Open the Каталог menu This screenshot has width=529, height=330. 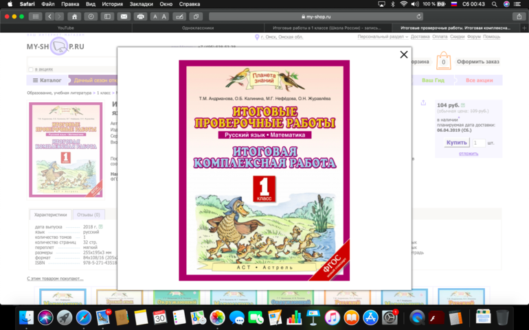[x=47, y=80]
